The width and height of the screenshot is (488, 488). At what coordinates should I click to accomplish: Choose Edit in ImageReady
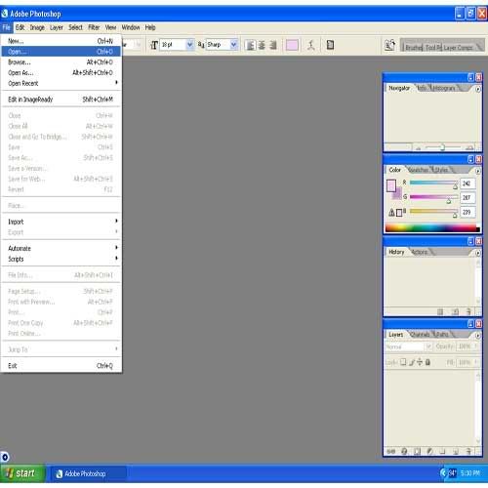tap(61, 100)
